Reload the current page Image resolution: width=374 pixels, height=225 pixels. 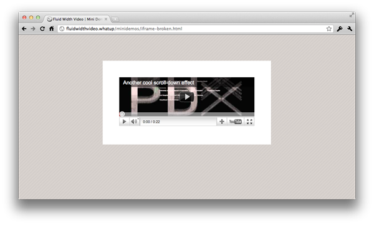point(42,29)
